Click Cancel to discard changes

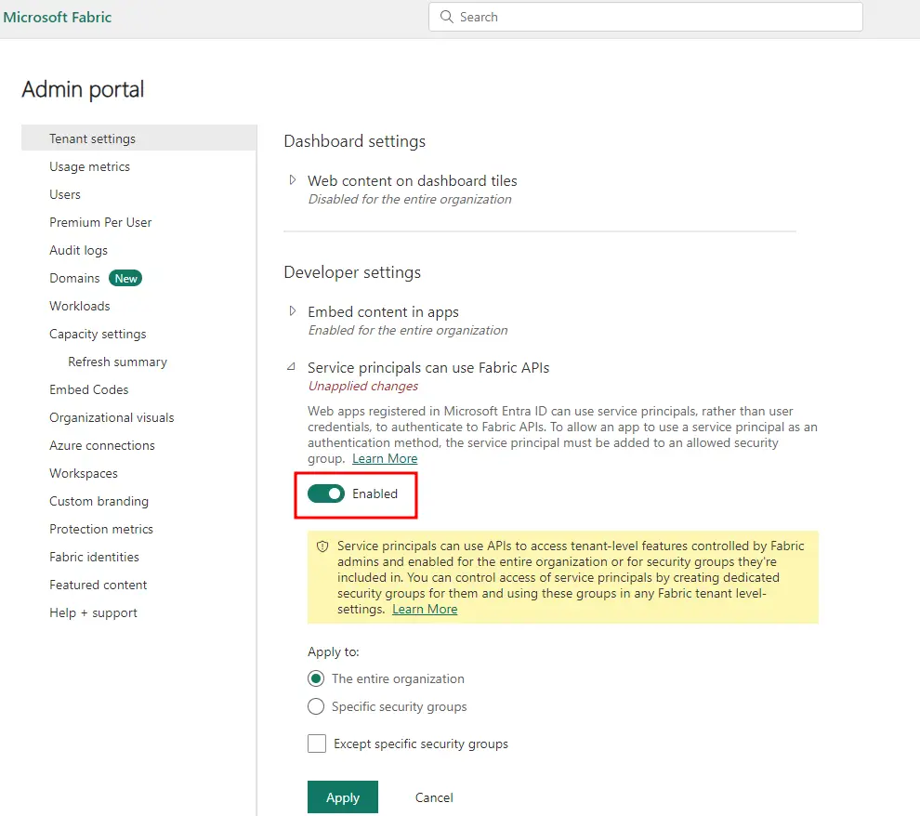pos(434,797)
